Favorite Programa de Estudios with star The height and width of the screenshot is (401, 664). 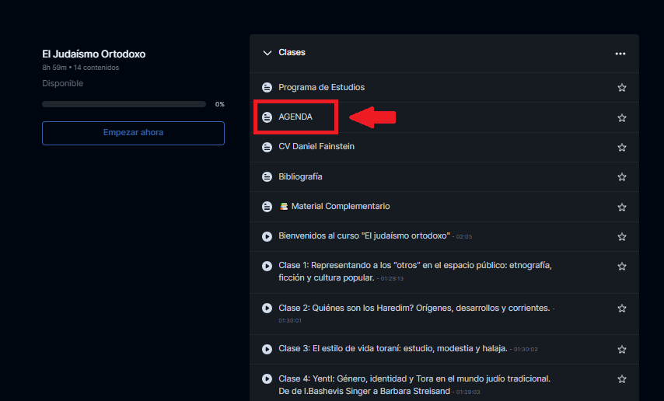point(621,88)
